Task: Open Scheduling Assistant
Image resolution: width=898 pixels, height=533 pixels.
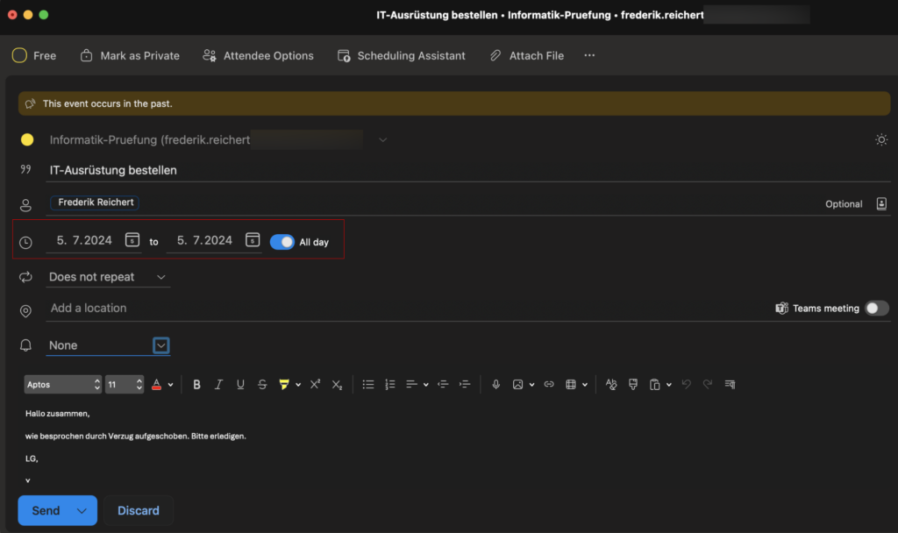Action: pos(402,55)
